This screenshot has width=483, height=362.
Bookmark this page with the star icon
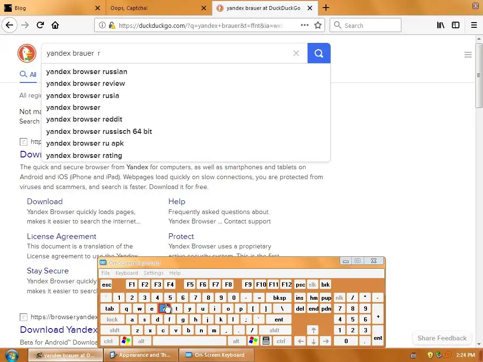tap(318, 25)
